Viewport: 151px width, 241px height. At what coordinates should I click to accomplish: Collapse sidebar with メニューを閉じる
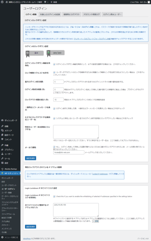coord(10,237)
